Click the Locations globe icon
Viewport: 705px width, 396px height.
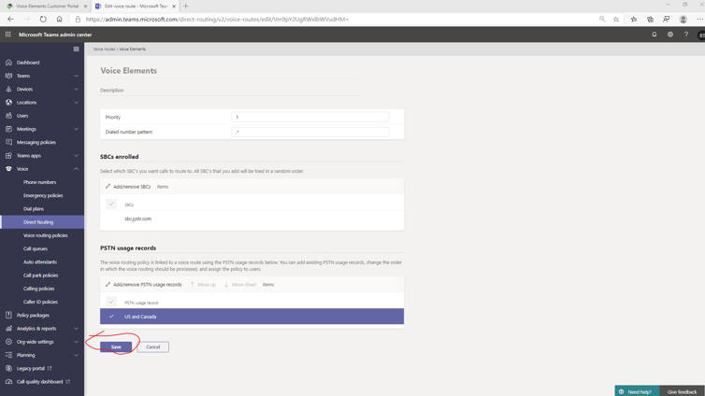[x=8, y=103]
